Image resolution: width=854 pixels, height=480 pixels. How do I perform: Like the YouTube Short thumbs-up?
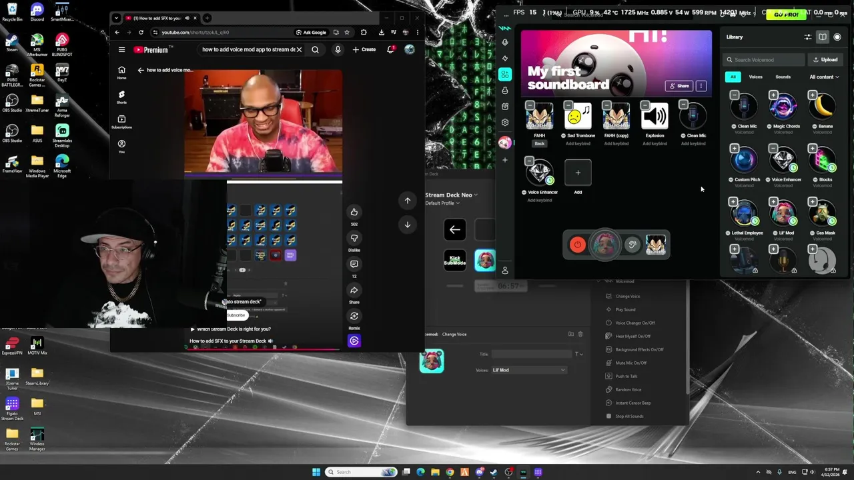pos(354,212)
